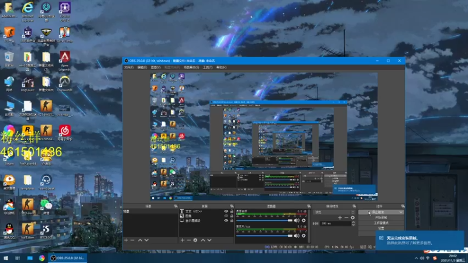This screenshot has height=263, width=468.
Task: Open the transition properties gear icon
Action: 353,217
